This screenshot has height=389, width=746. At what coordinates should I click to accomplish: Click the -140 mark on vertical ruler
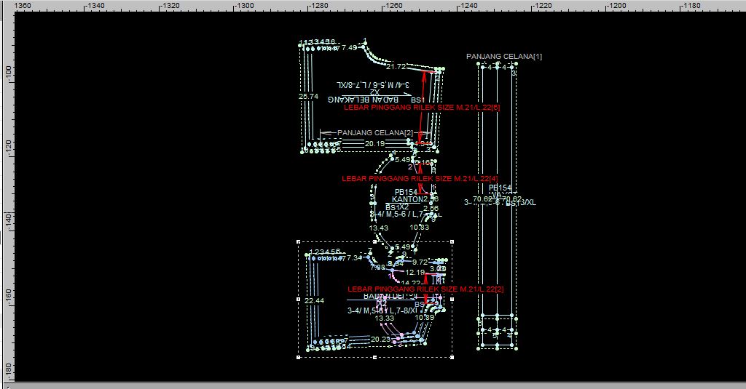tap(7, 218)
